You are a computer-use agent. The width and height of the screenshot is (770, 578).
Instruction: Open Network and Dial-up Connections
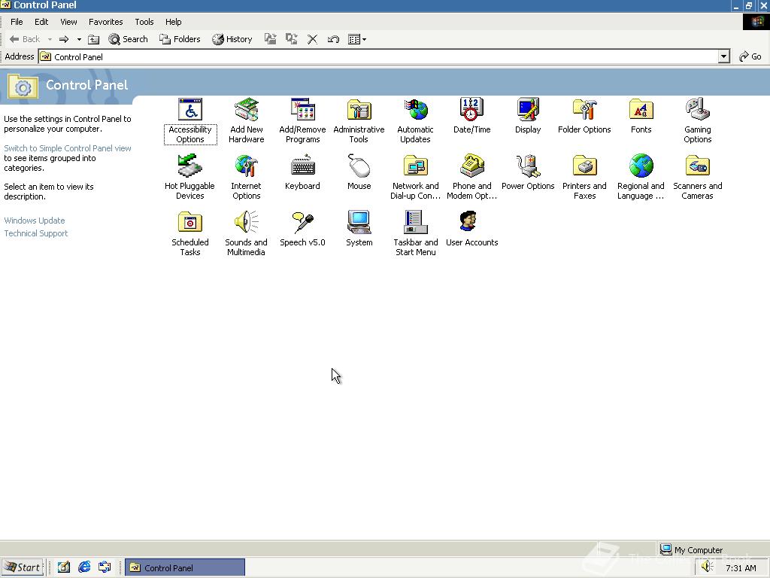[x=415, y=177]
